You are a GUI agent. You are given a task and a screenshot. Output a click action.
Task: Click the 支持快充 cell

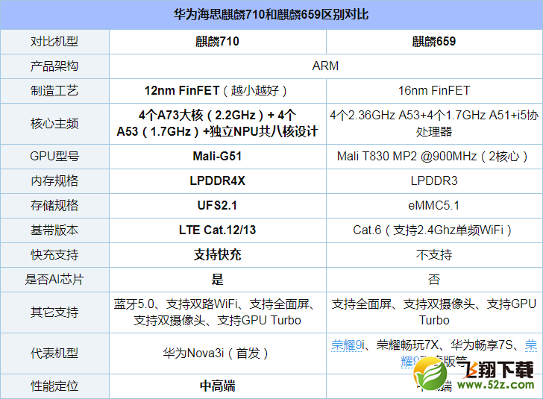point(218,255)
